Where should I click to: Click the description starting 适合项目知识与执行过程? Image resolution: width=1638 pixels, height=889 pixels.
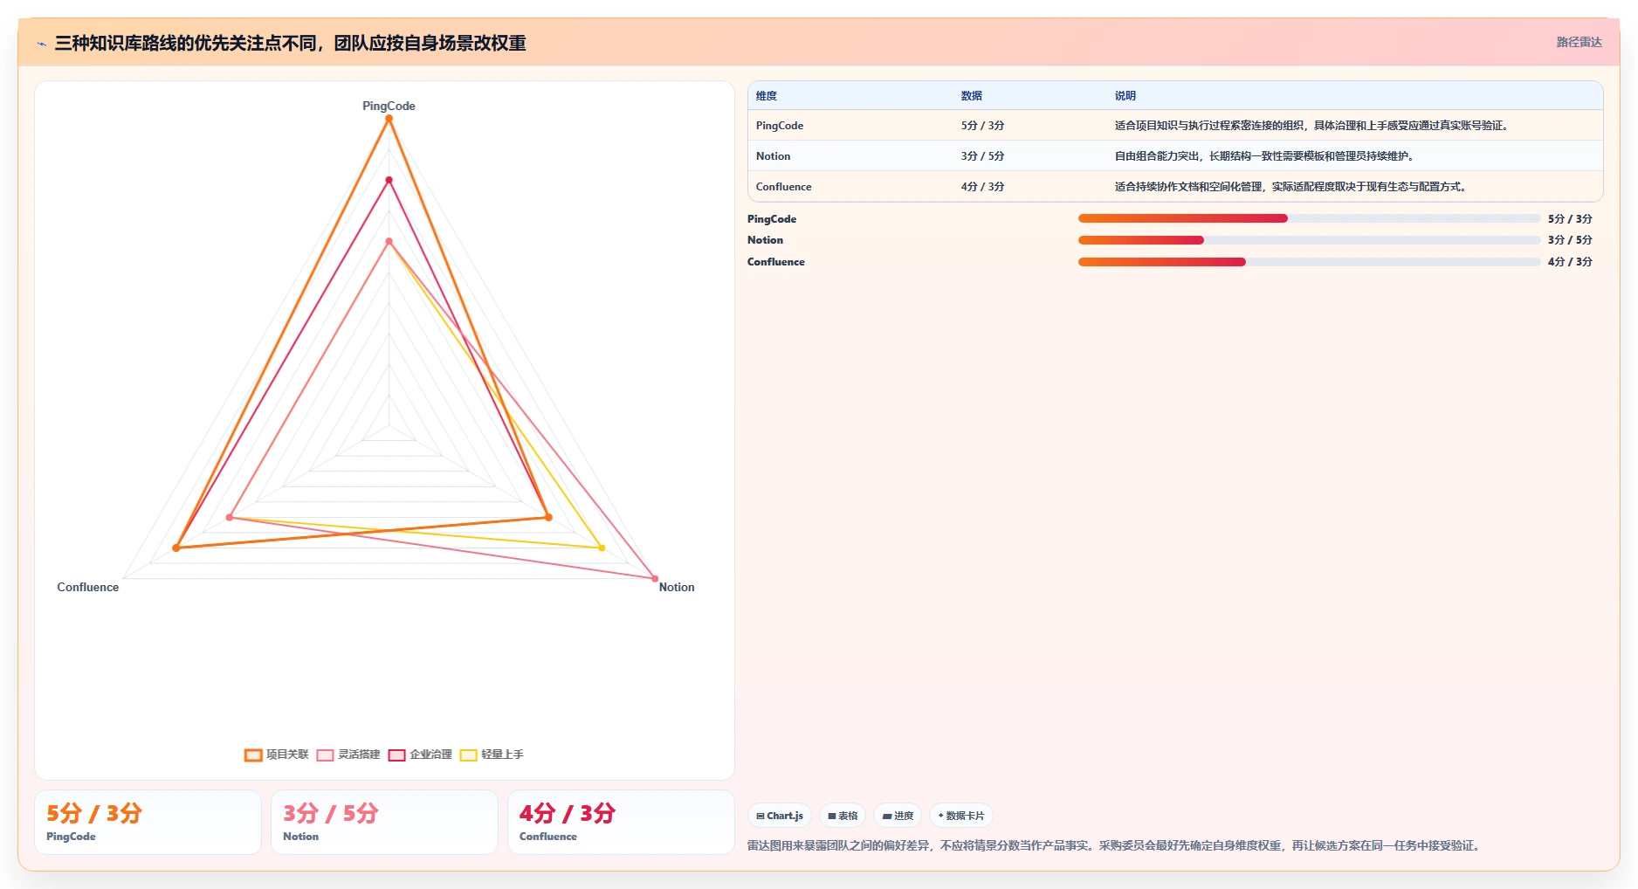(1311, 126)
